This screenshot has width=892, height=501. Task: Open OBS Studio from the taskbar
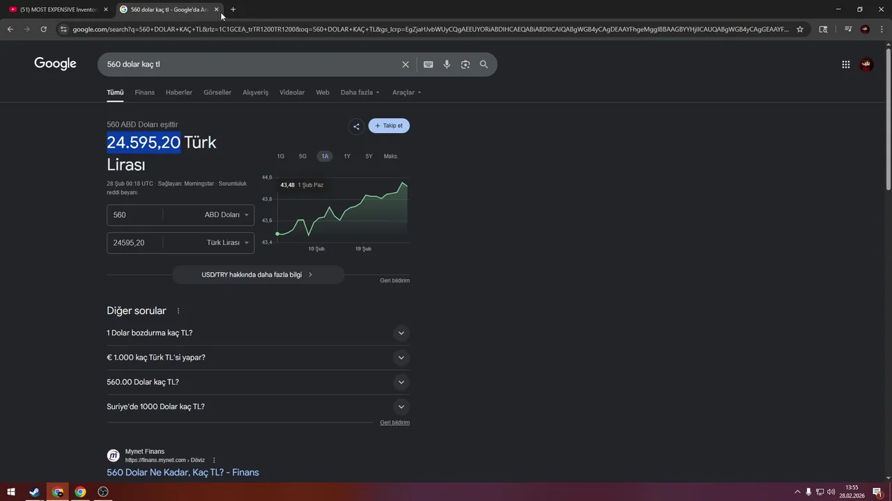103,492
